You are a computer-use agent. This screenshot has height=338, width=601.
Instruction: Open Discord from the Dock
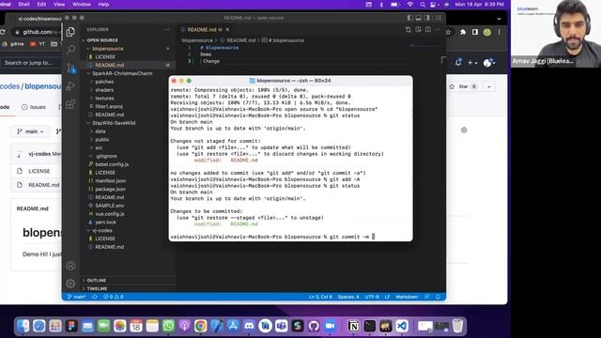point(249,326)
